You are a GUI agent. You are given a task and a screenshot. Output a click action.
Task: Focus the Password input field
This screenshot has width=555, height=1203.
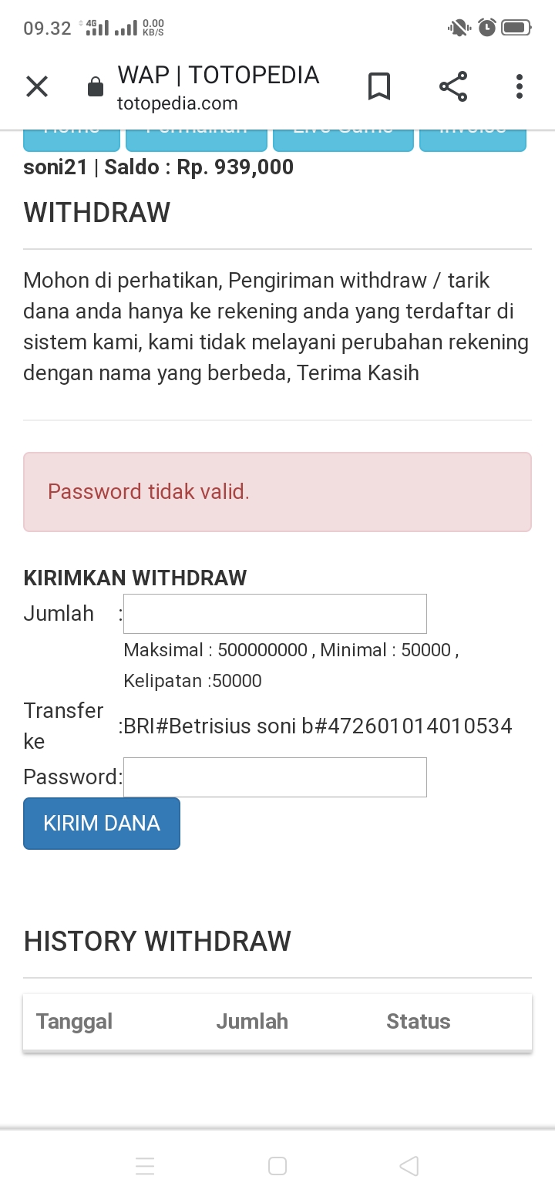click(275, 777)
